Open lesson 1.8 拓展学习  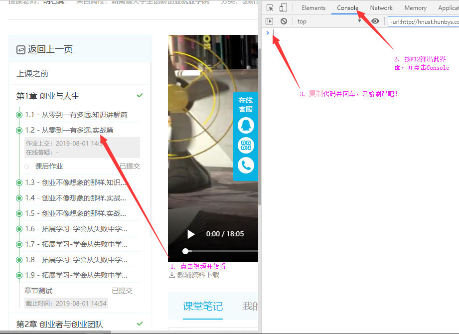76,260
